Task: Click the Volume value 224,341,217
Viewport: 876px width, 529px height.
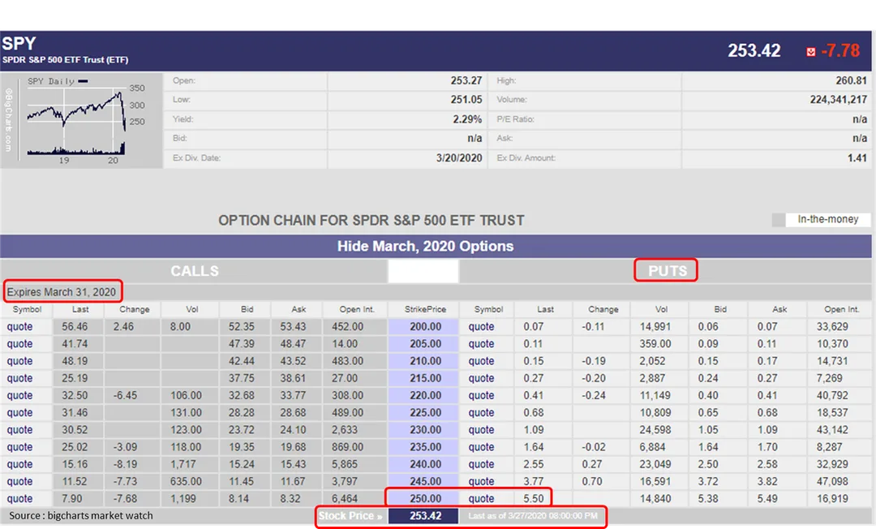Action: coord(839,100)
